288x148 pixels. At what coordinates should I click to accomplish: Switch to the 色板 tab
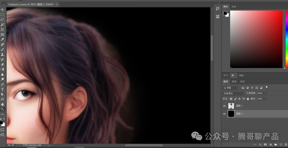pos(234,6)
